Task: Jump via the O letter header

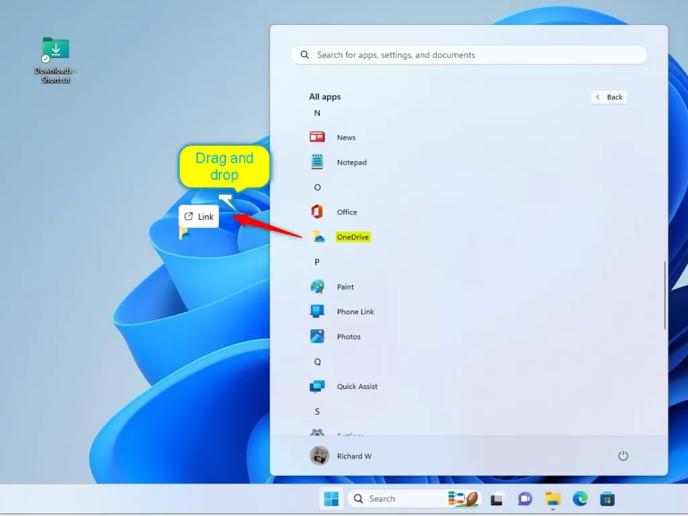Action: click(317, 187)
